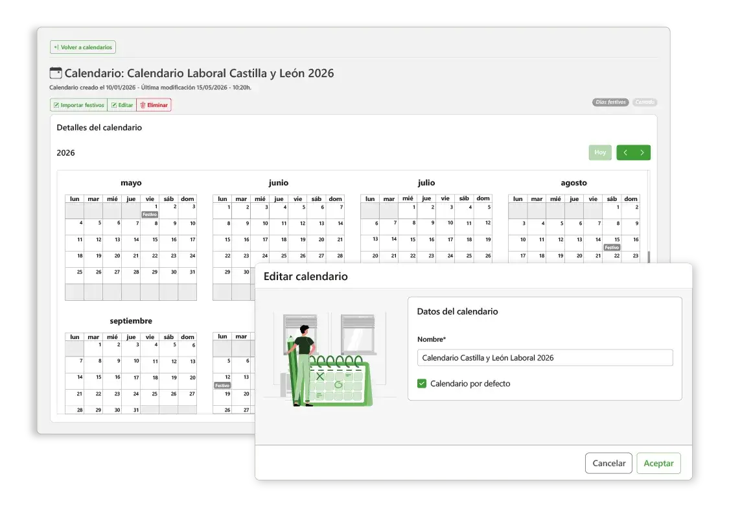Dismiss the dialog with Cancelar
This screenshot has height=507, width=729.
pos(608,464)
